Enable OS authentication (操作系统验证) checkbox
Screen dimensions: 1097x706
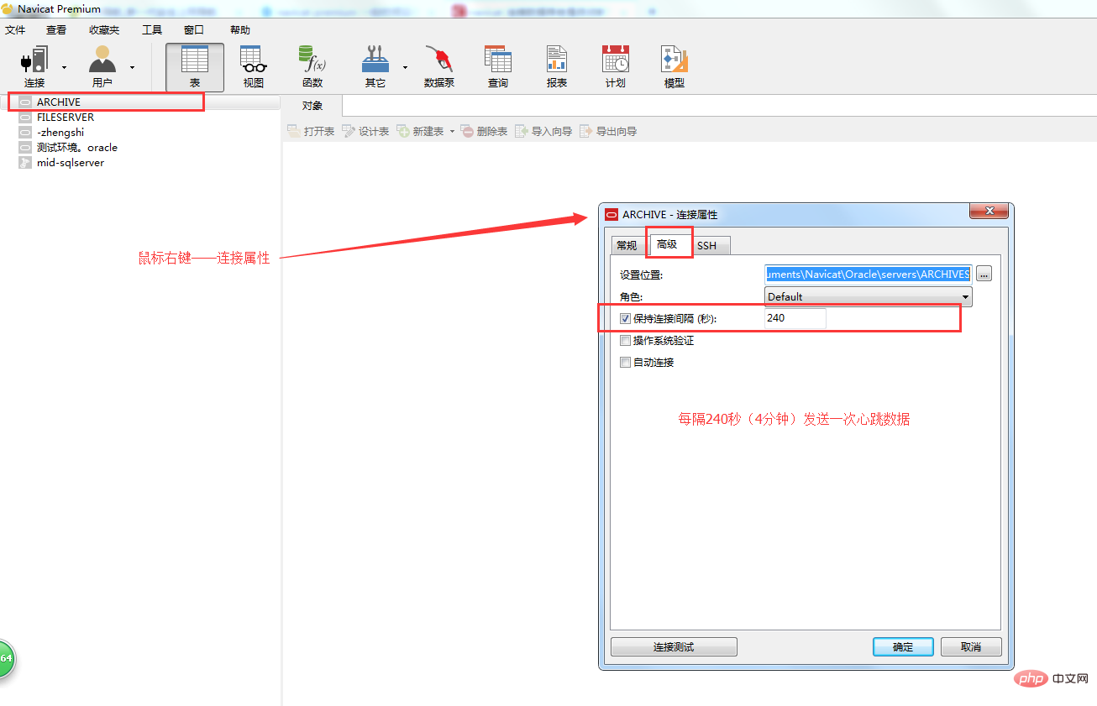pos(625,341)
